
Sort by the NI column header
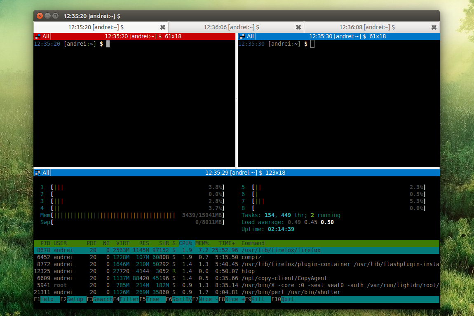click(x=106, y=243)
